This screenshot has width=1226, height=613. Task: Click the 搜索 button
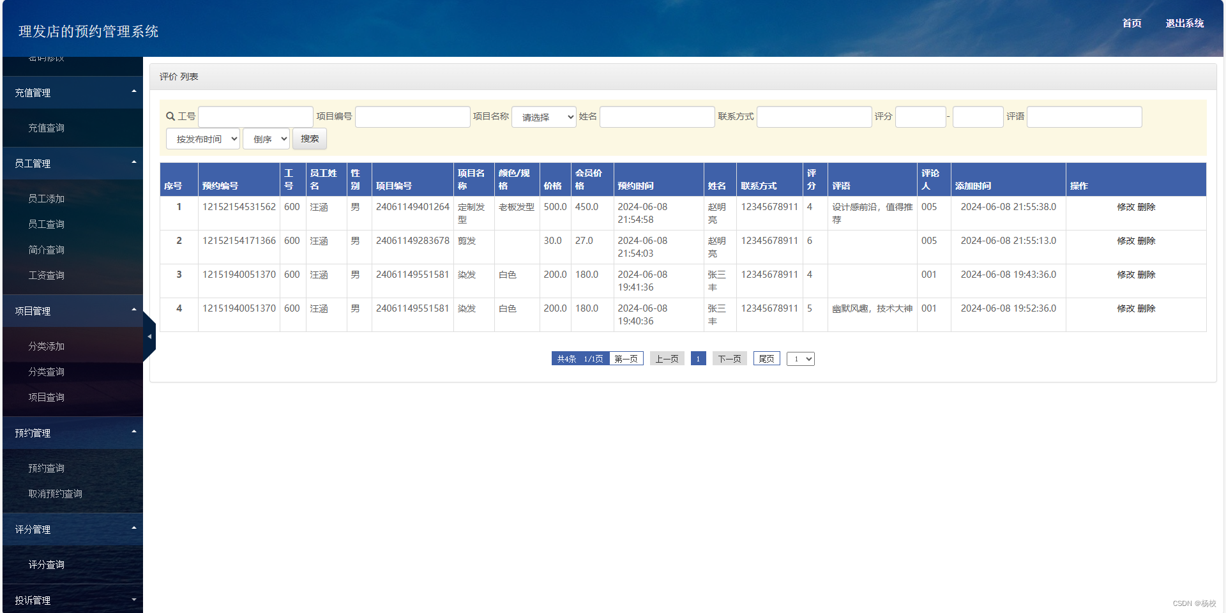click(x=310, y=139)
